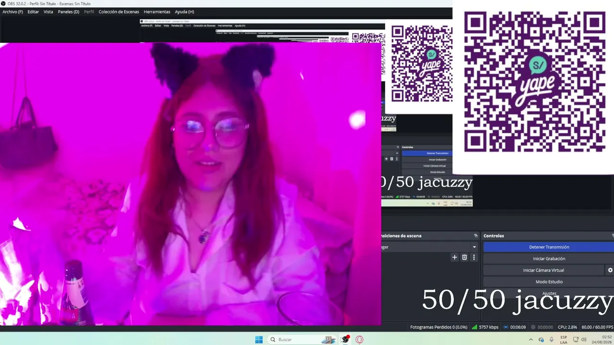Click the large Yape QR code image
Viewport: 614px width, 345px height.
coord(534,82)
